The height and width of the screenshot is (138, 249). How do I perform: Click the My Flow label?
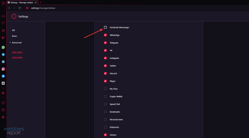pyautogui.click(x=113, y=89)
